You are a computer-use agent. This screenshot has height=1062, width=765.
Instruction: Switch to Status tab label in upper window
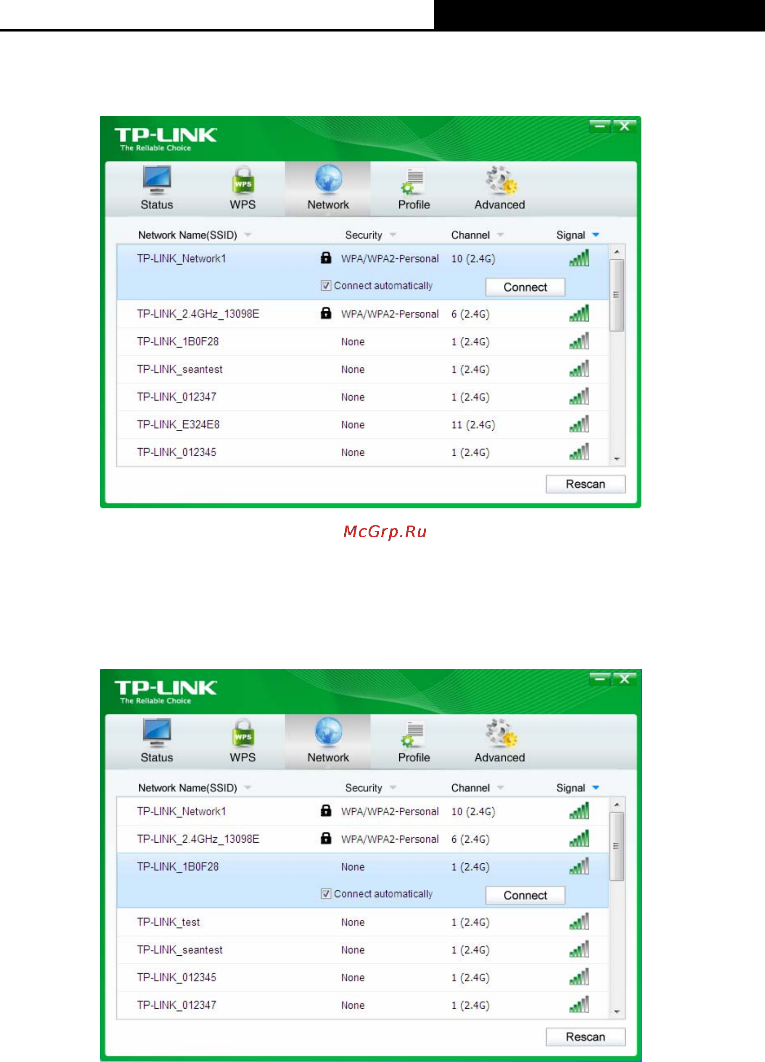tap(157, 205)
